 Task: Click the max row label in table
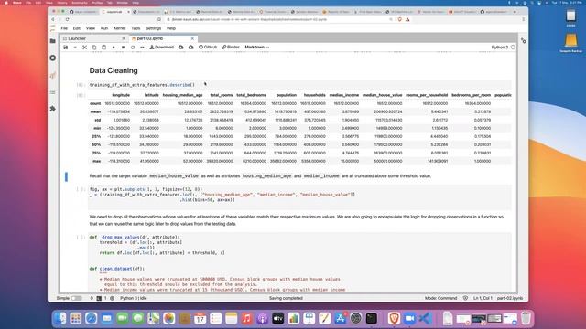[x=97, y=161]
